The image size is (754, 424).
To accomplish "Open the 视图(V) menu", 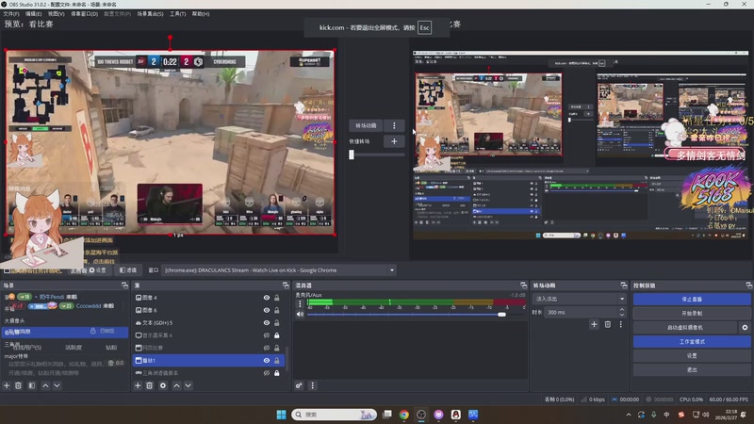I will [x=56, y=14].
